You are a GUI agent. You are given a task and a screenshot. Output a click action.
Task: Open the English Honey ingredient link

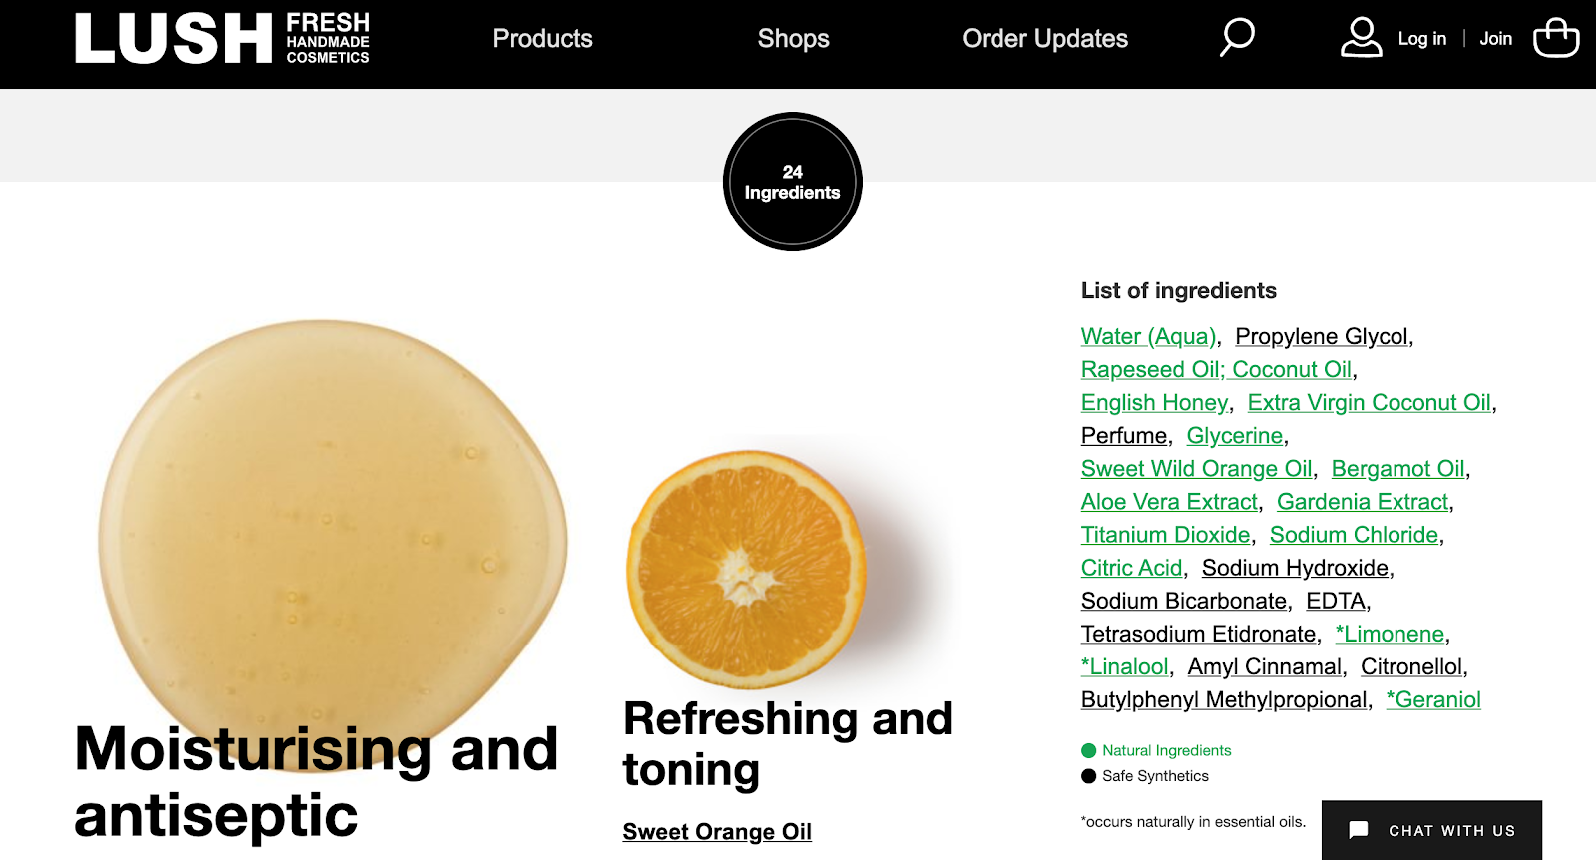click(x=1154, y=402)
